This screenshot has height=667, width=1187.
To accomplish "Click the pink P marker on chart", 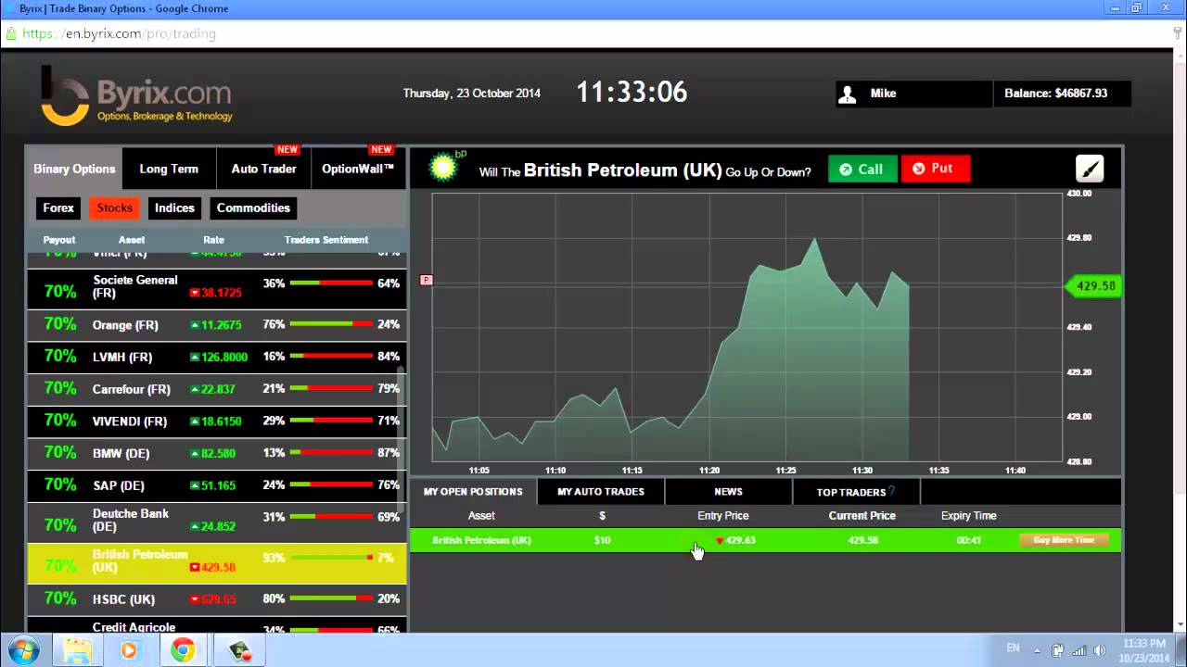I will 427,280.
